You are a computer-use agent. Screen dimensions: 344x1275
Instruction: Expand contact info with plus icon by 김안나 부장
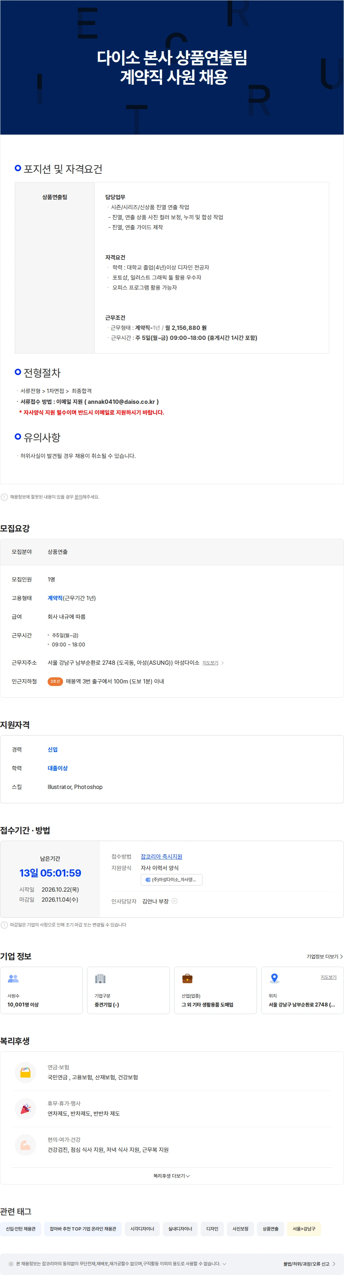coord(175,901)
